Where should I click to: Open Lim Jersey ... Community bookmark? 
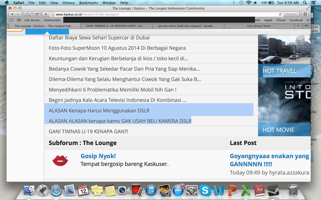click(x=43, y=20)
